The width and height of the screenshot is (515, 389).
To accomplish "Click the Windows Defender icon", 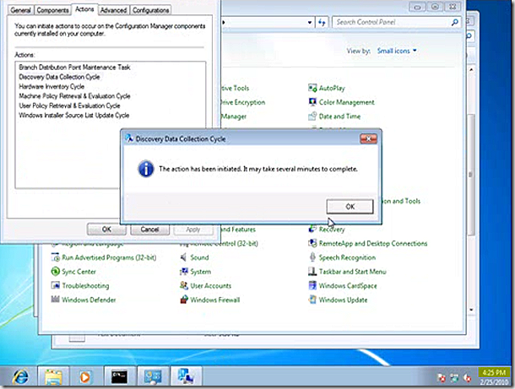I will click(x=55, y=300).
